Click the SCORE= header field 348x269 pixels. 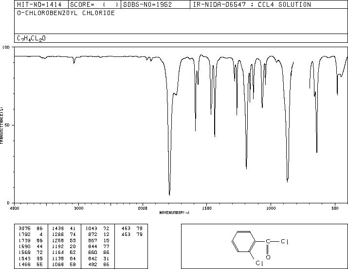(x=94, y=4)
